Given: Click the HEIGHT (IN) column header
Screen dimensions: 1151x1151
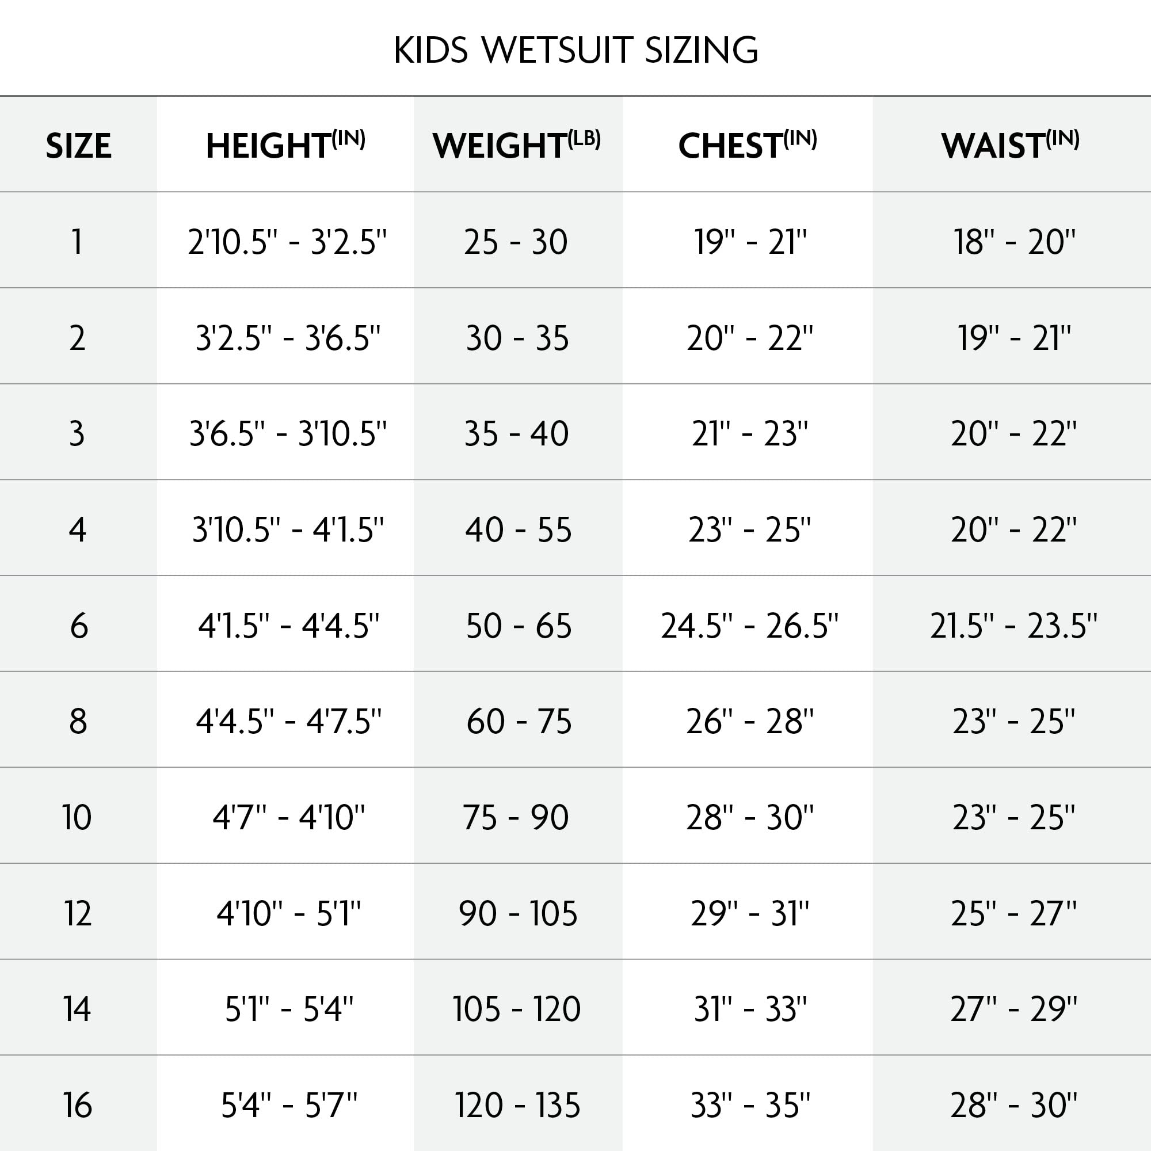Looking at the screenshot, I should pos(285,145).
